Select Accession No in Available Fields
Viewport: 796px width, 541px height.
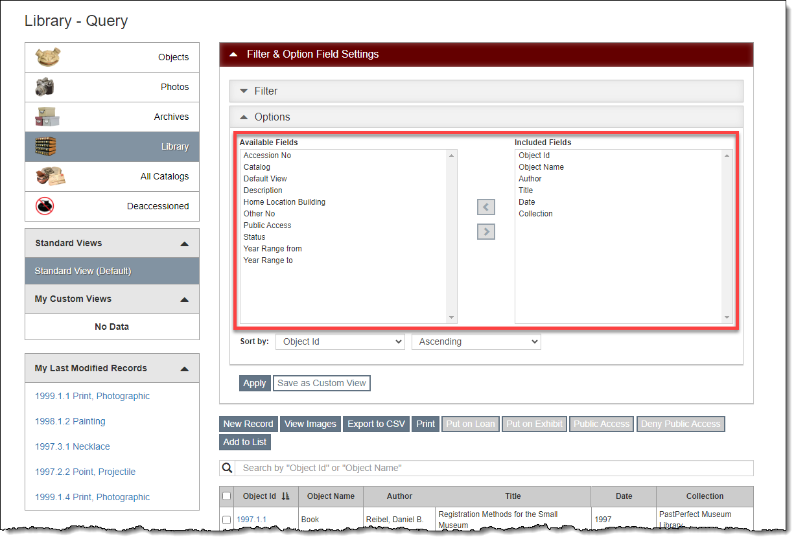pyautogui.click(x=267, y=155)
